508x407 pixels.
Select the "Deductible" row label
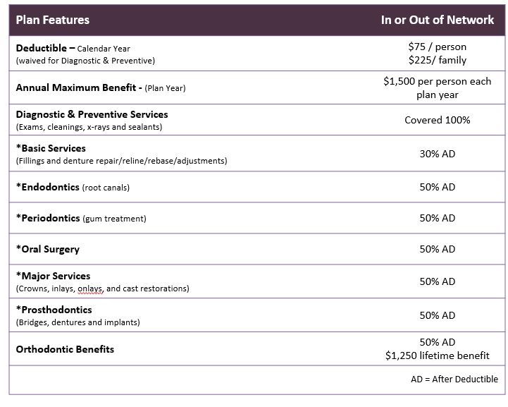[x=45, y=48]
